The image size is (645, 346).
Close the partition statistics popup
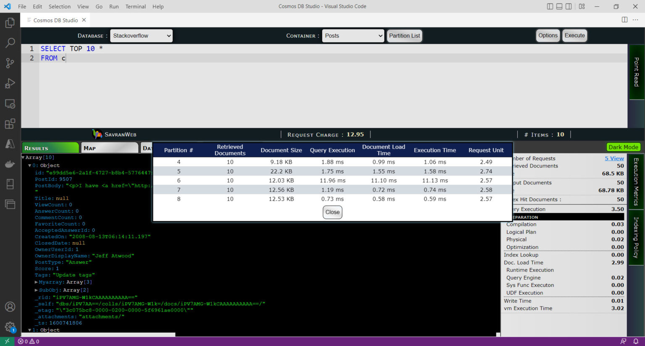tap(332, 212)
